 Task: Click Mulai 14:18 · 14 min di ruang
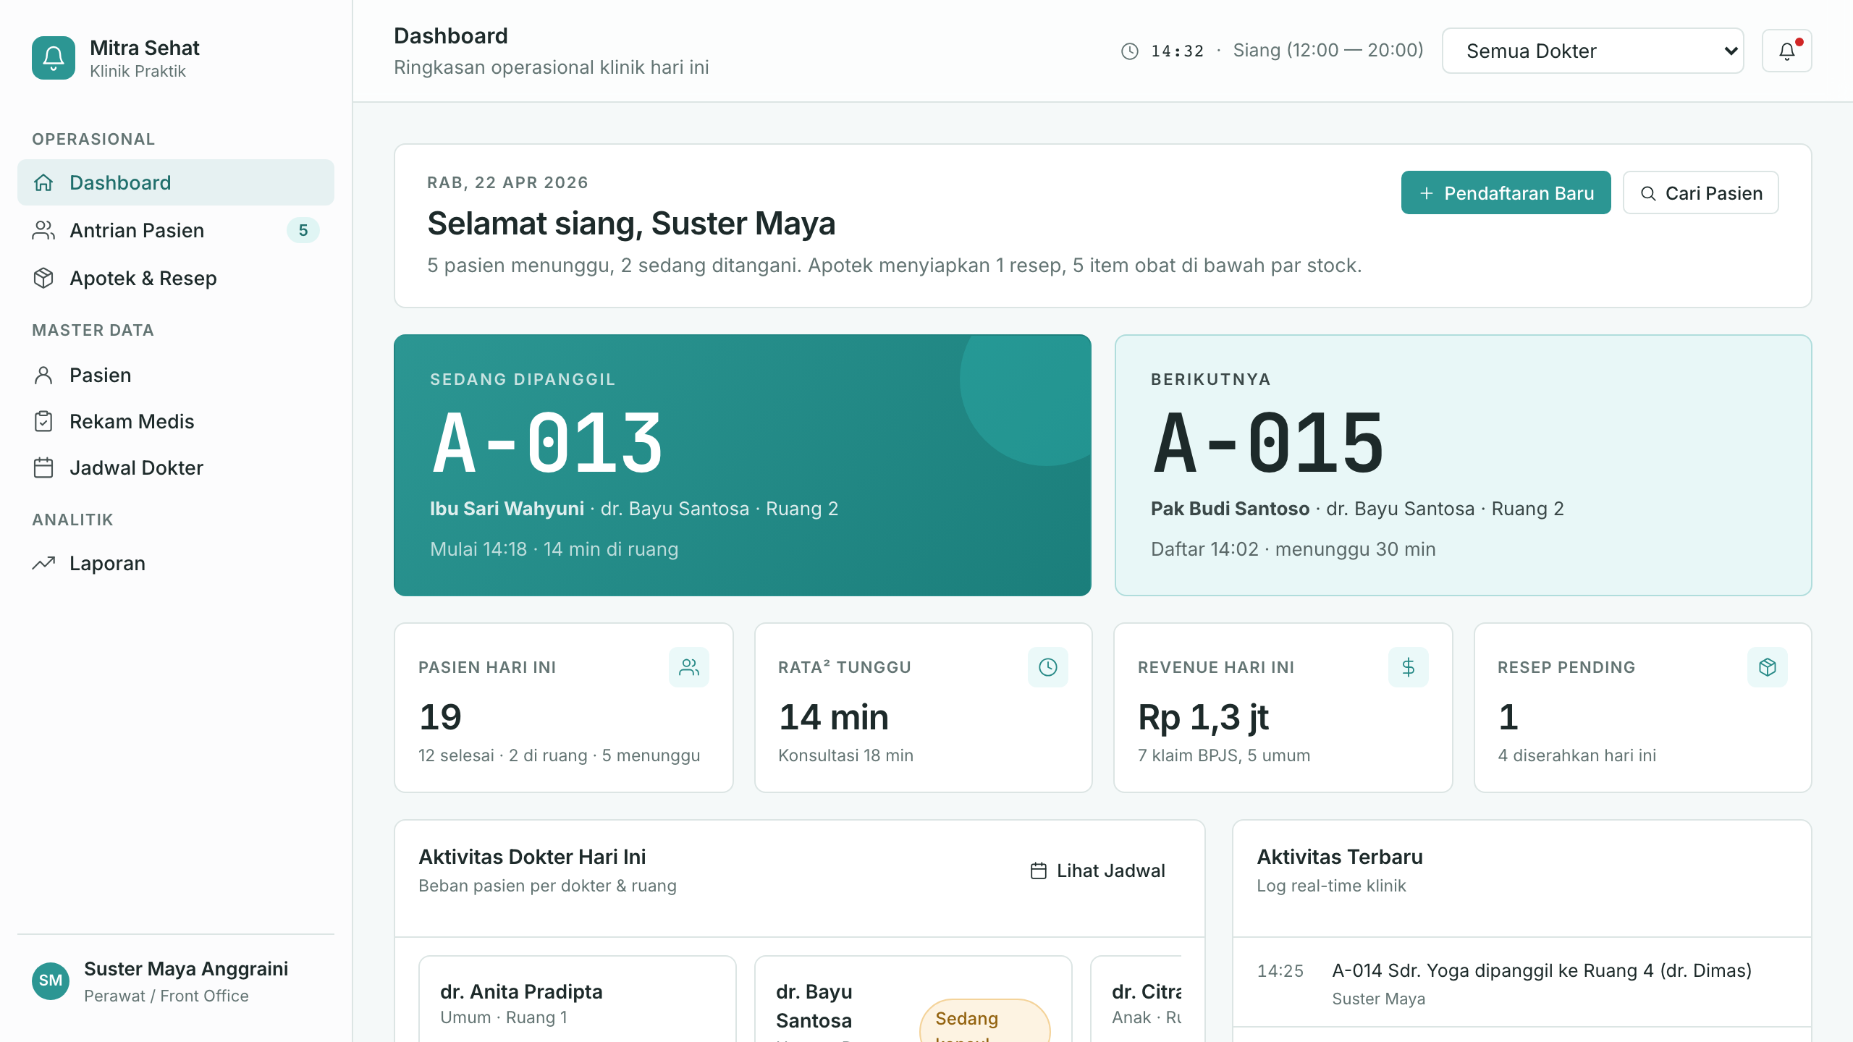coord(554,549)
